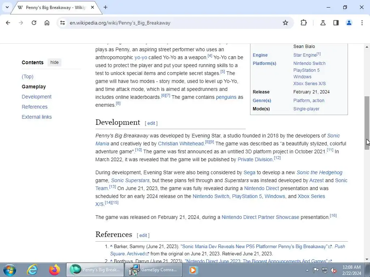Viewport: 370px width, 277px height.
Task: Go to External links in Contents
Action: (36, 117)
